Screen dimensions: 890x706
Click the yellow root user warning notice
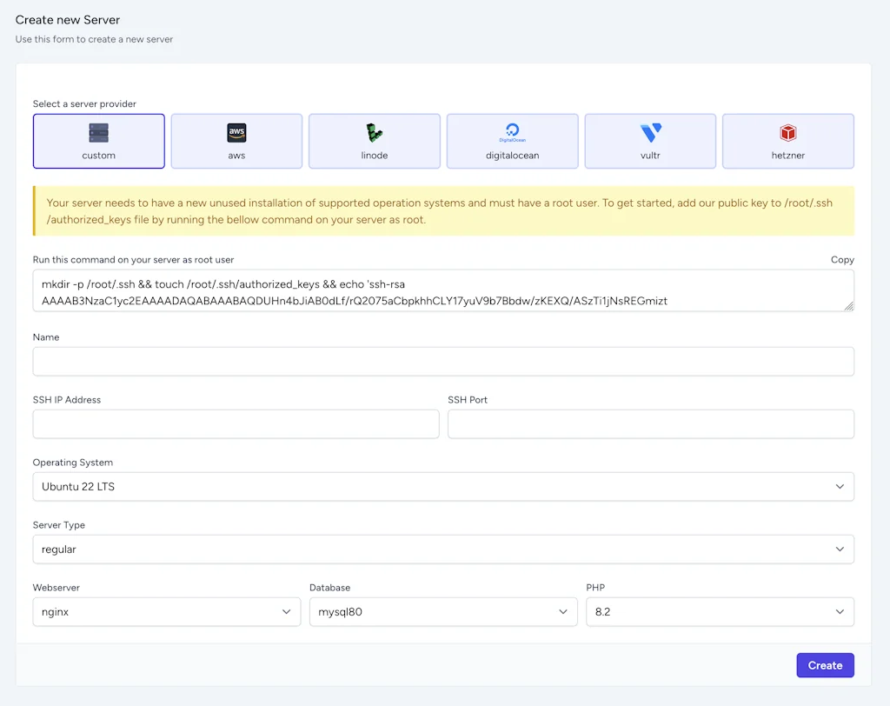(x=443, y=210)
